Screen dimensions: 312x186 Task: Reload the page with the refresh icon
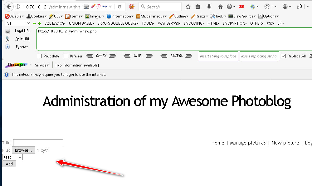[x=119, y=7]
